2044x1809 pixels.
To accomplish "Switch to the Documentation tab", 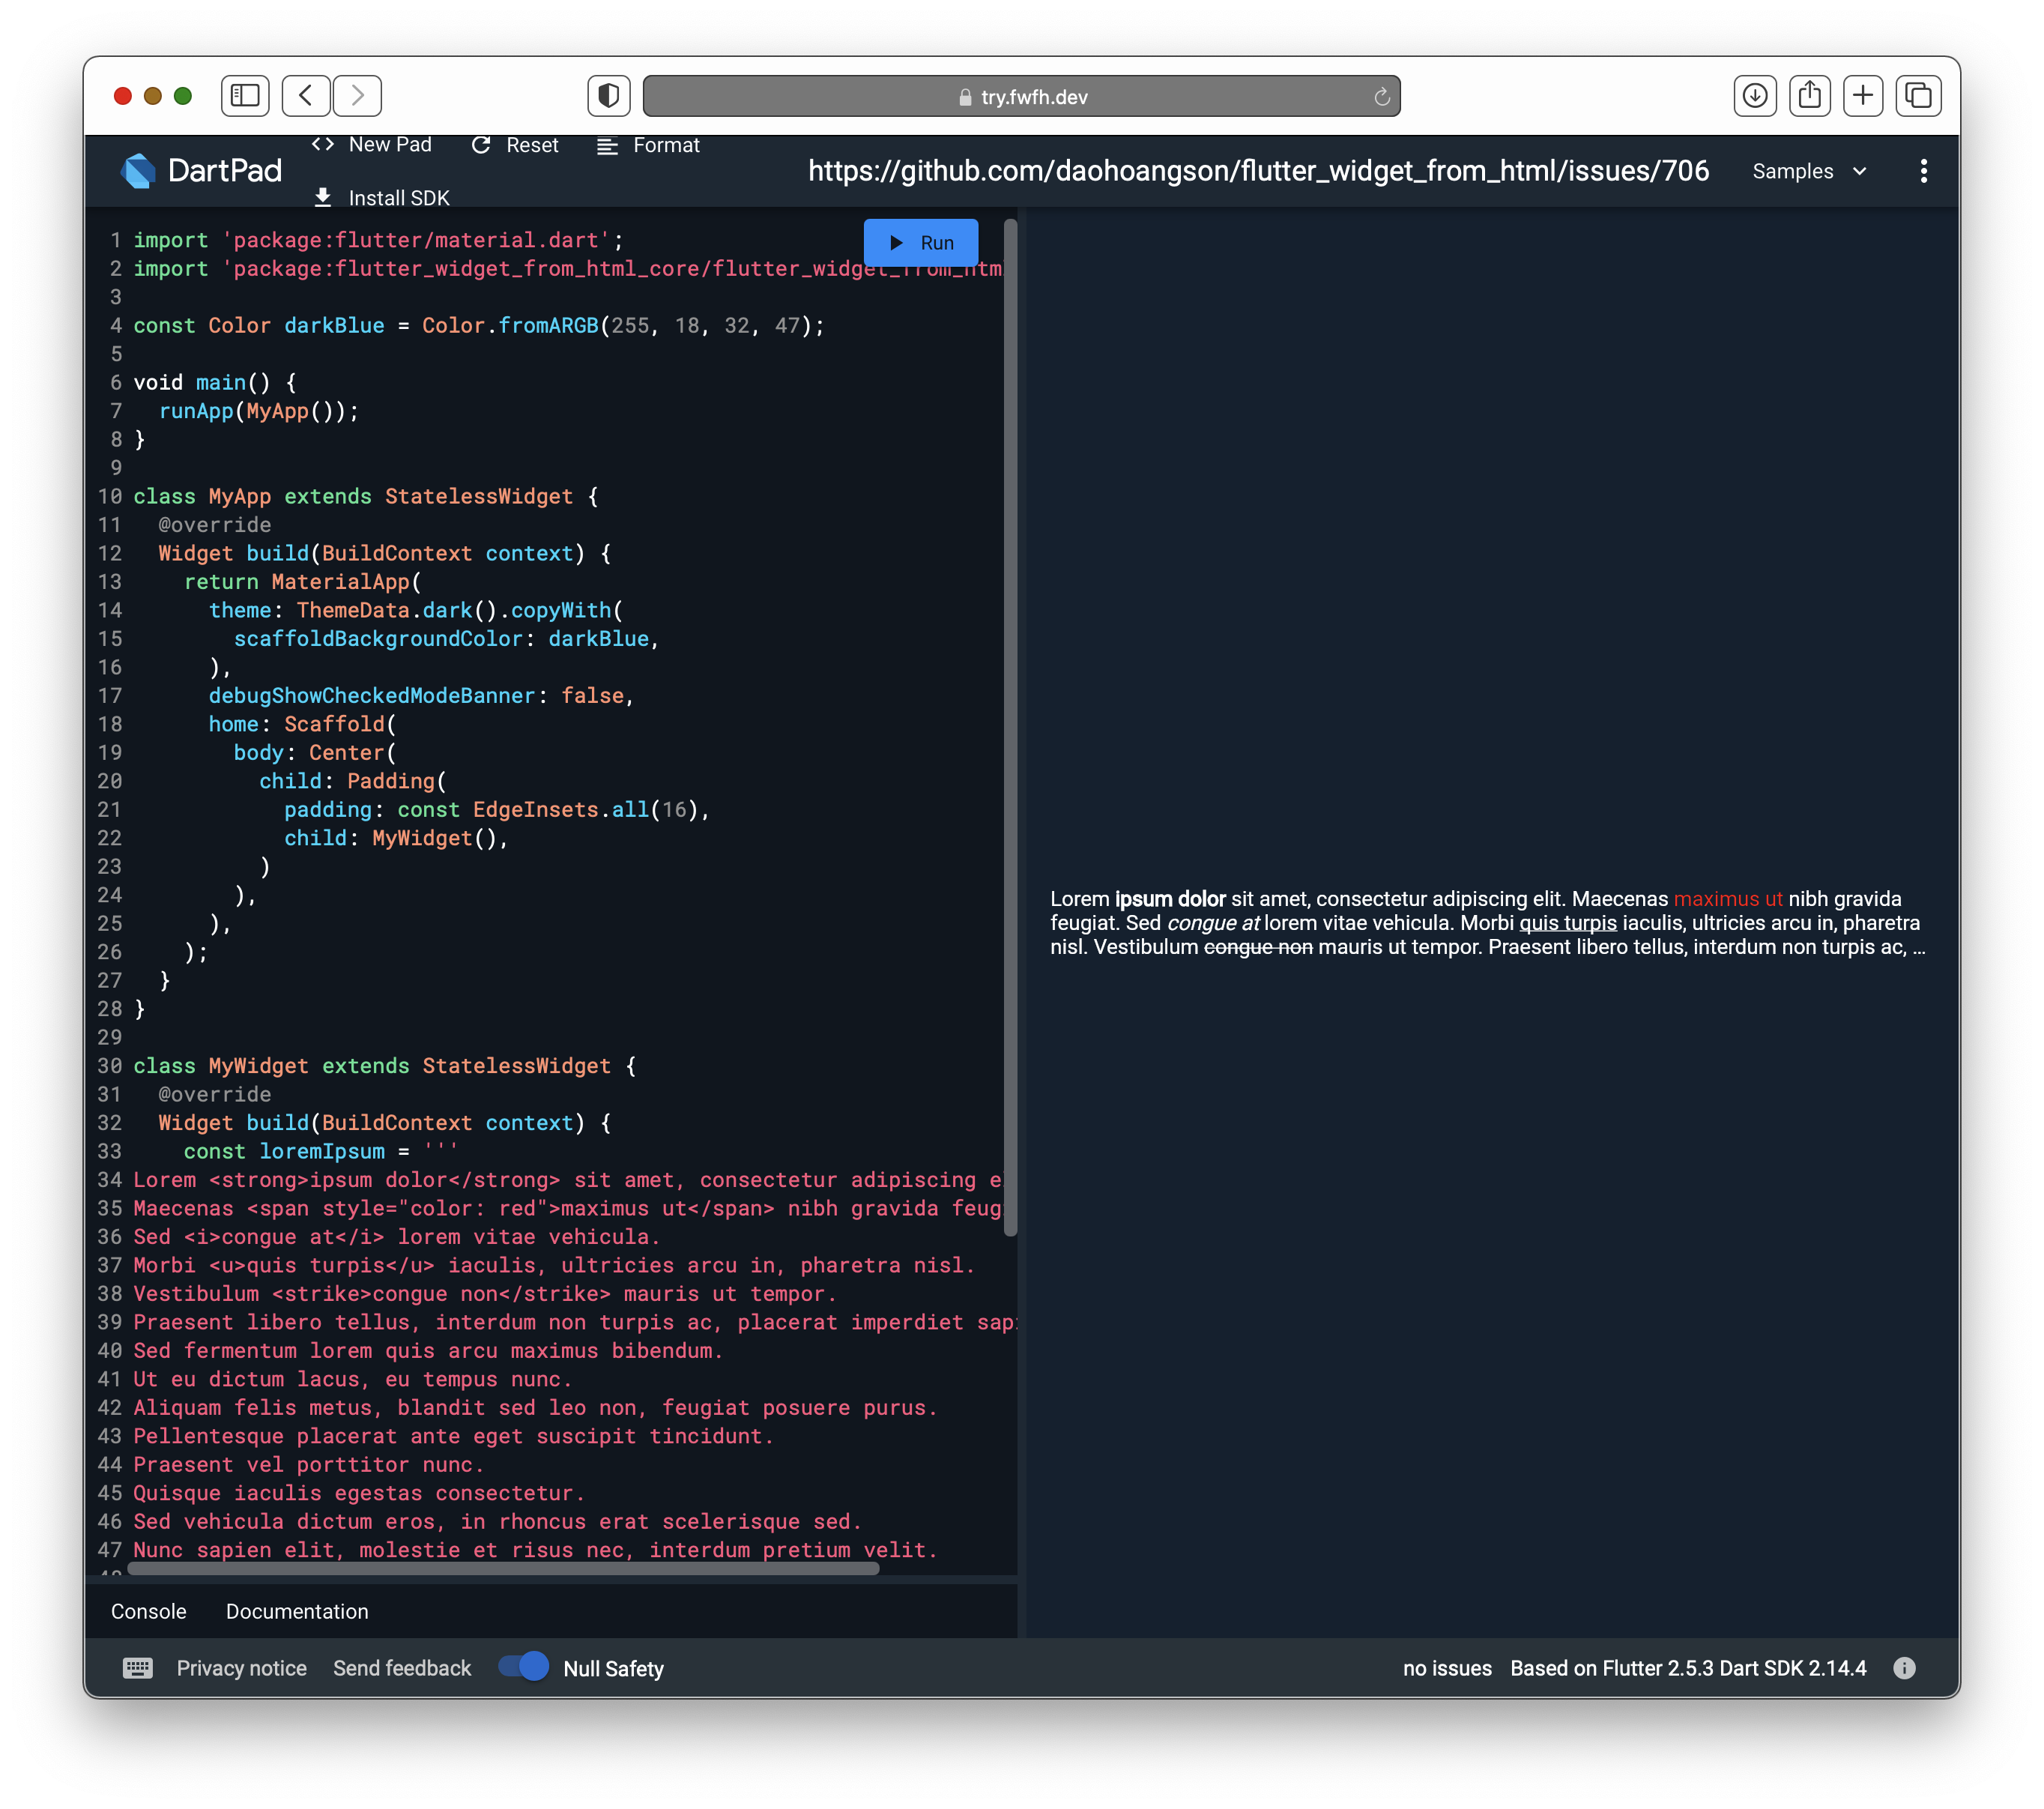I will [x=297, y=1611].
